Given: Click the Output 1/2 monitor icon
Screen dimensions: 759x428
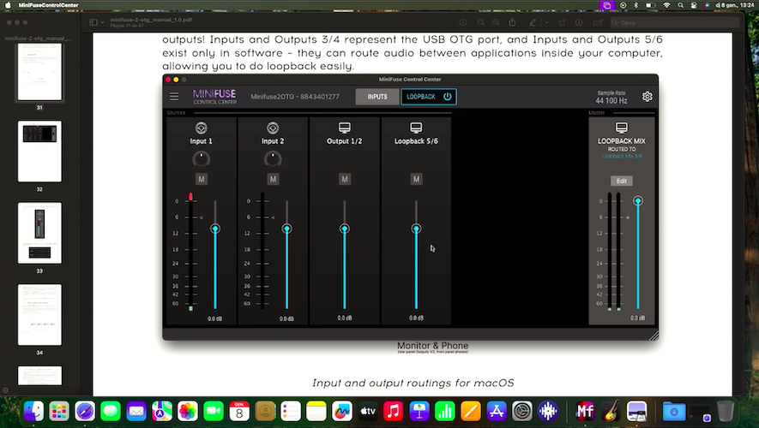Looking at the screenshot, I should tap(345, 128).
